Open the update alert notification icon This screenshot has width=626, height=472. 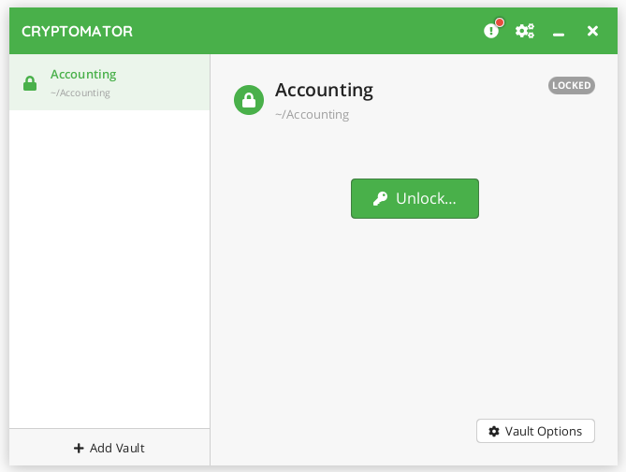pos(490,32)
